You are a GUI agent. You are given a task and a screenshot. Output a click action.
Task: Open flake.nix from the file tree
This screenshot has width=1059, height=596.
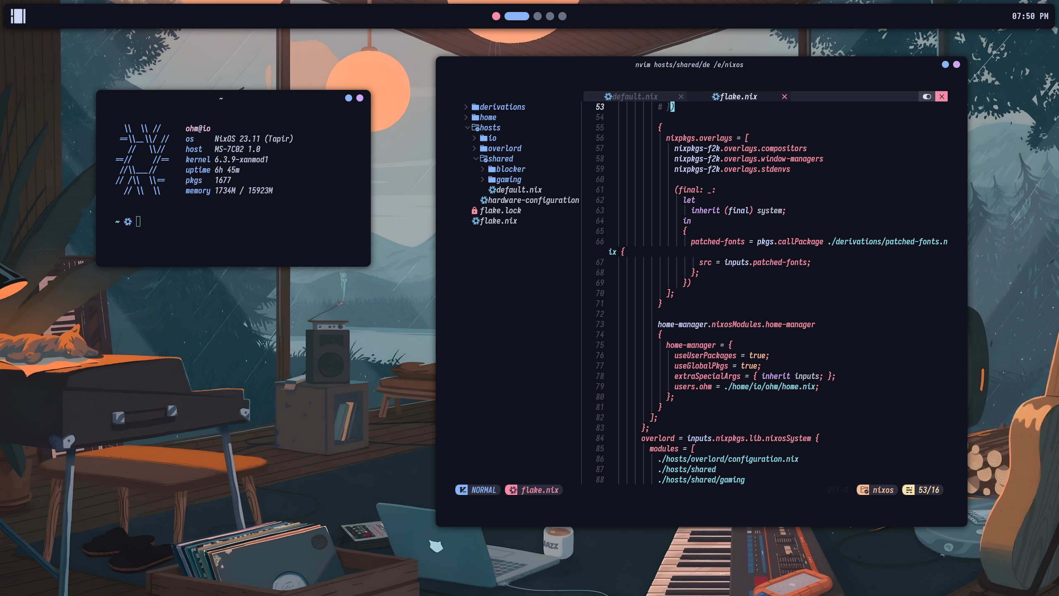tap(498, 221)
